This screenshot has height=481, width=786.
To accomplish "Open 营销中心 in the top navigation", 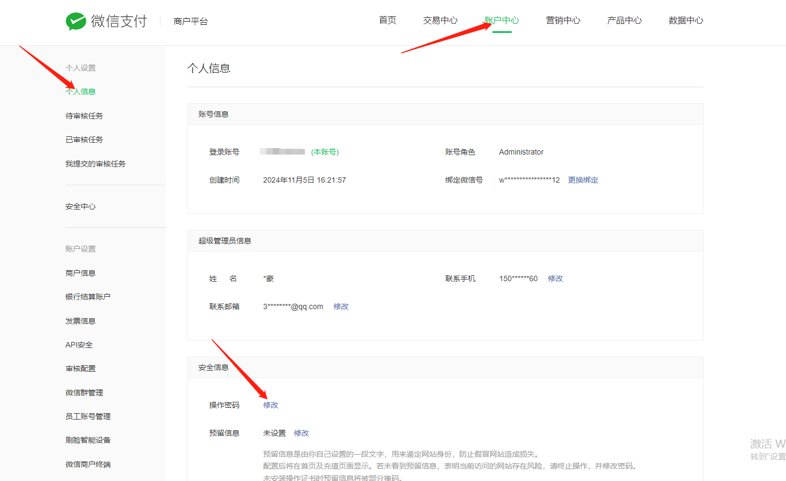I will (563, 20).
